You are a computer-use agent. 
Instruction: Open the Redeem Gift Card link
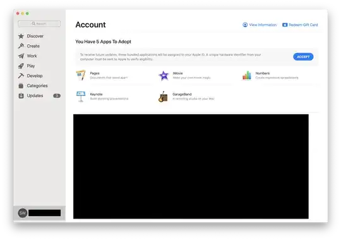pyautogui.click(x=303, y=25)
